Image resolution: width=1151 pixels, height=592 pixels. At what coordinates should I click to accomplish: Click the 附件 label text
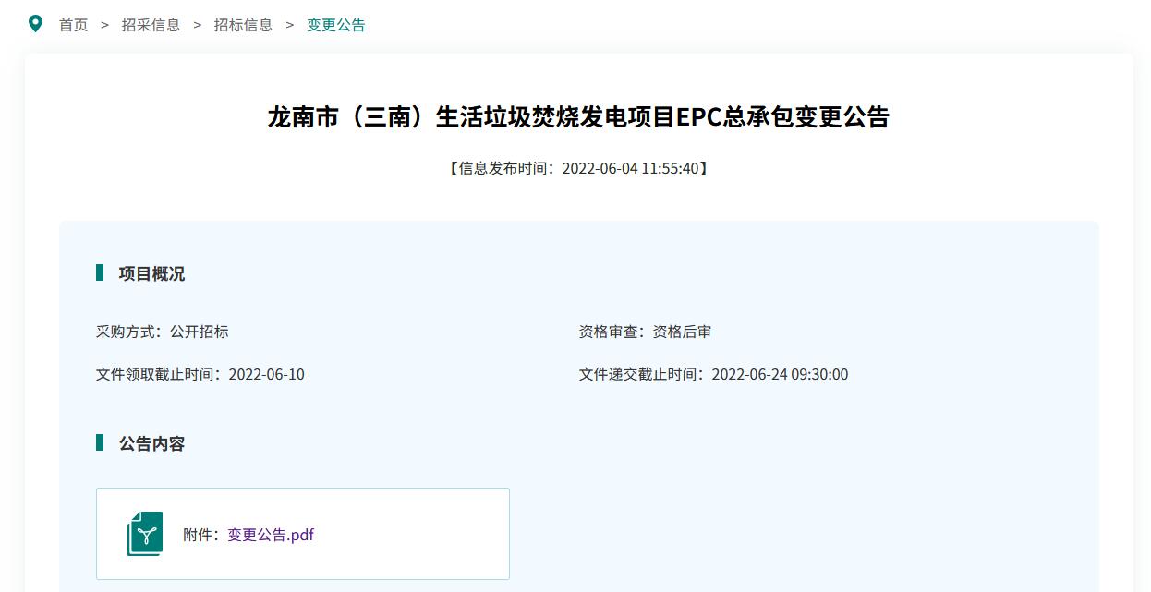tap(200, 535)
